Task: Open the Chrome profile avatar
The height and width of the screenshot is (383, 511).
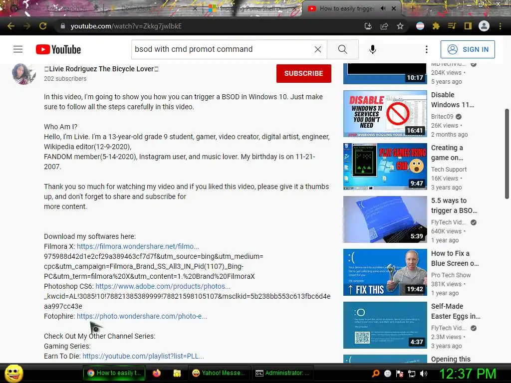Action: coord(484,26)
